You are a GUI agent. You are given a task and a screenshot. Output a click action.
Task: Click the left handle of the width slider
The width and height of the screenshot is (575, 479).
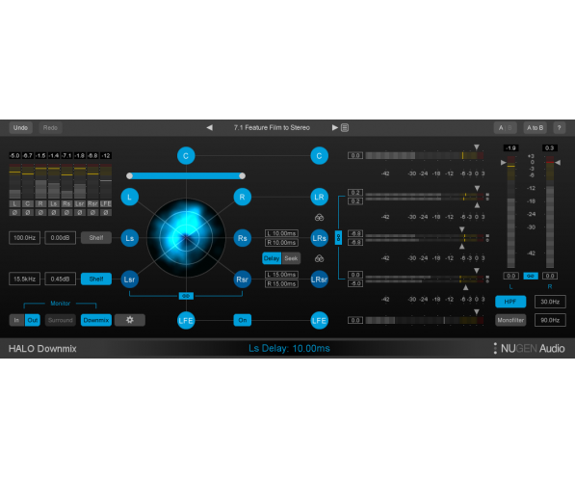(x=129, y=176)
